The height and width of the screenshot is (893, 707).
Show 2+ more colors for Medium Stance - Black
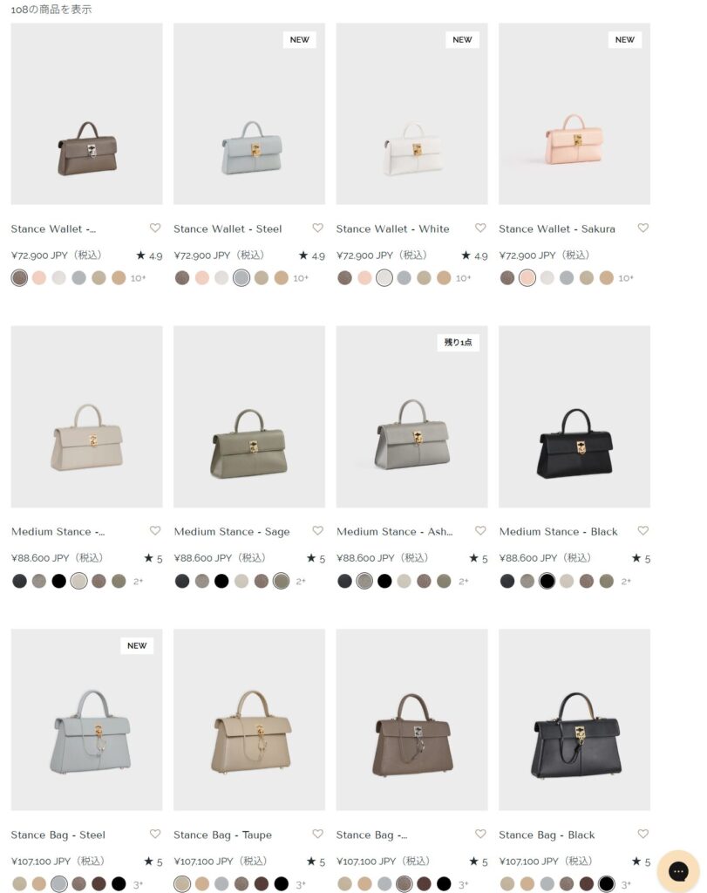pos(626,581)
